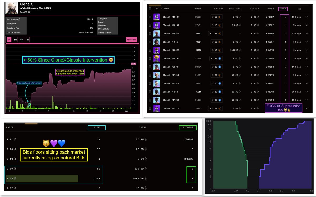The width and height of the screenshot is (316, 197).
Task: Open bidder 758683 in bids table
Action: pos(189,139)
